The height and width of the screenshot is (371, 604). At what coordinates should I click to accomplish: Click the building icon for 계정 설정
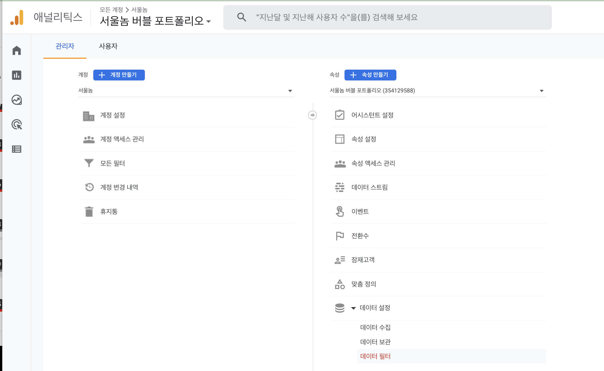pyautogui.click(x=89, y=116)
